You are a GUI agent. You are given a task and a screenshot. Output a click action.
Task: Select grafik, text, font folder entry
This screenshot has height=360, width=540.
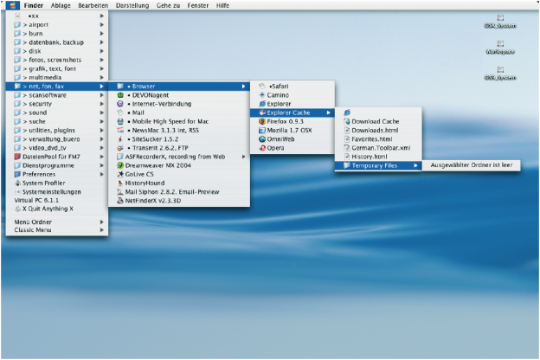(57, 68)
